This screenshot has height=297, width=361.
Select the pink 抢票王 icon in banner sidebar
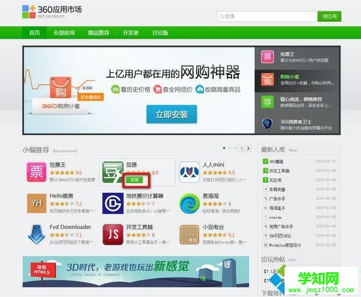tap(267, 57)
